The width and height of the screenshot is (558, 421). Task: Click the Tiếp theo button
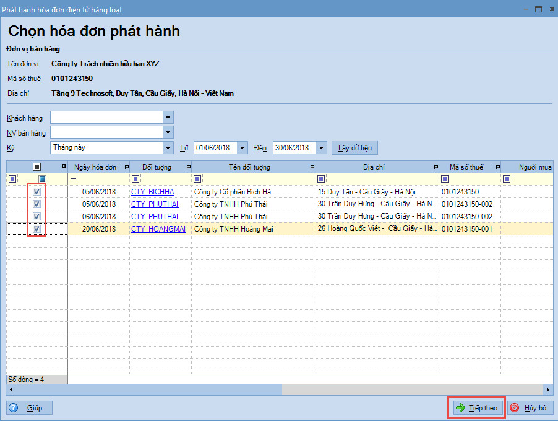click(x=476, y=408)
